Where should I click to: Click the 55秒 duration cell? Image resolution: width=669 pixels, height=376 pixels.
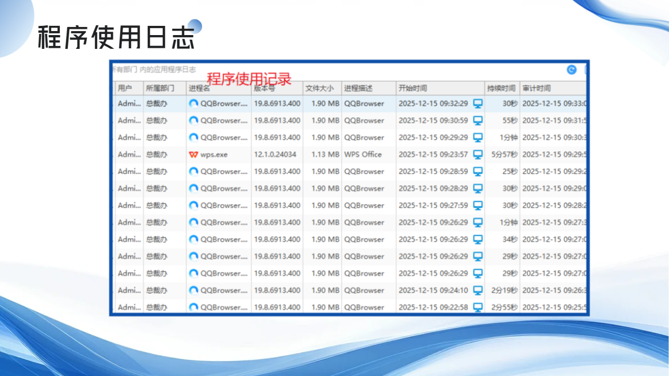(510, 121)
